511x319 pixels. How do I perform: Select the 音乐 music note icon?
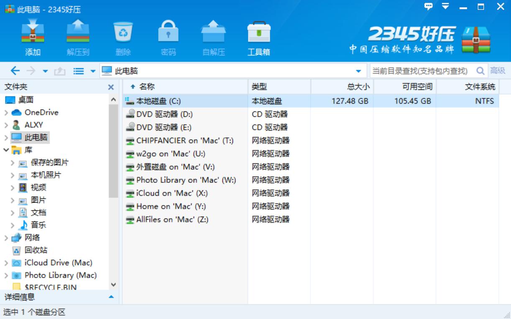point(24,225)
